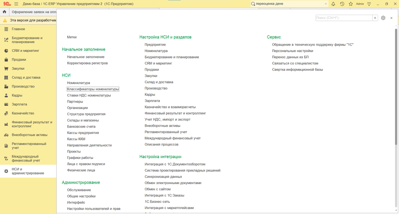Open Классификаторы номенклатуры
The height and width of the screenshot is (214, 399).
[93, 89]
